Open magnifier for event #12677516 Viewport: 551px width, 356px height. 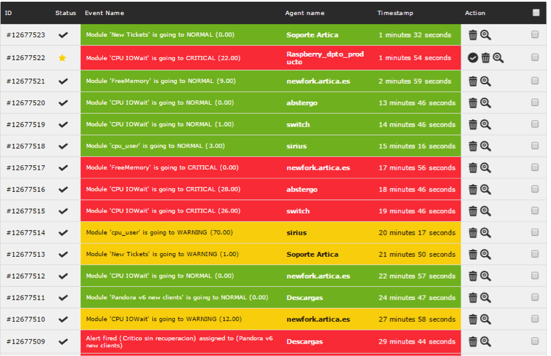(485, 190)
